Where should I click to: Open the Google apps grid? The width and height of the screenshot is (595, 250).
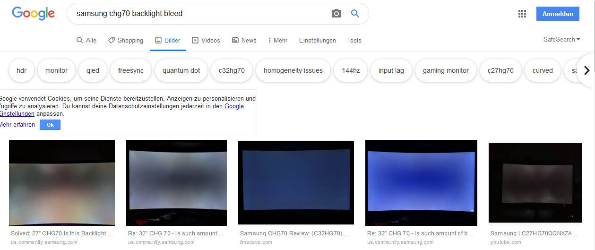(x=522, y=14)
